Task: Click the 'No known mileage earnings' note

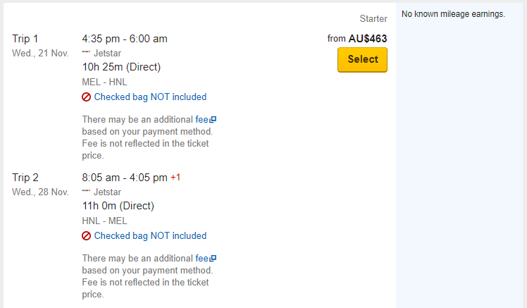Action: (453, 14)
